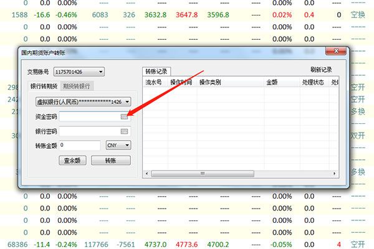Click the 查余额 button
374x249 pixels.
tap(72, 161)
